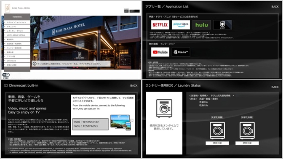Launch the Prime Video app

(181, 25)
